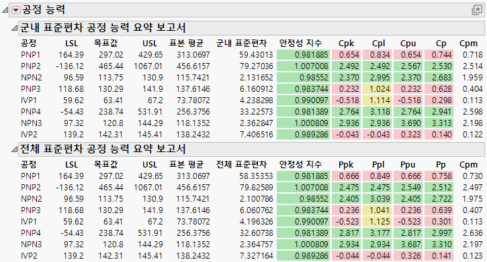Select Cp value 0.140 cell
This screenshot has width=487, height=262.
tap(439, 135)
